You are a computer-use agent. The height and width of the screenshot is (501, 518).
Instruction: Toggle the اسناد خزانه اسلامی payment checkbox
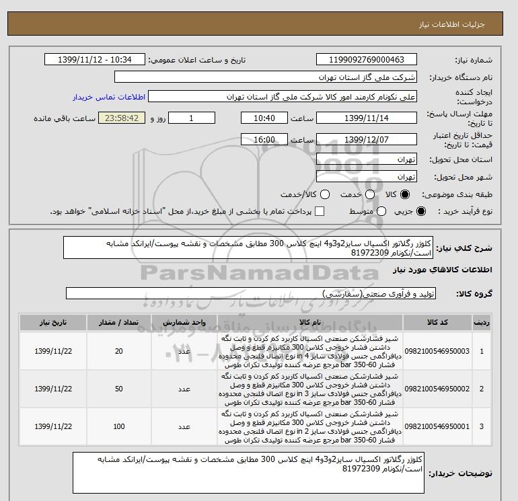320,211
